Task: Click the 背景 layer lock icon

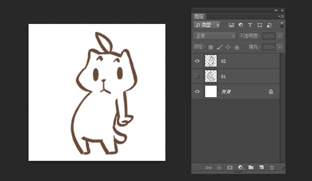Action: coord(271,91)
